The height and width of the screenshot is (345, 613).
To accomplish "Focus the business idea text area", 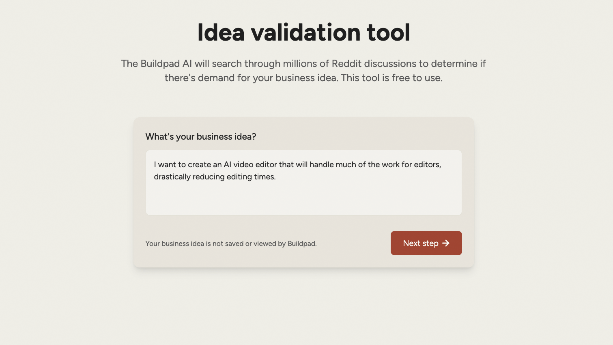I will 303,183.
